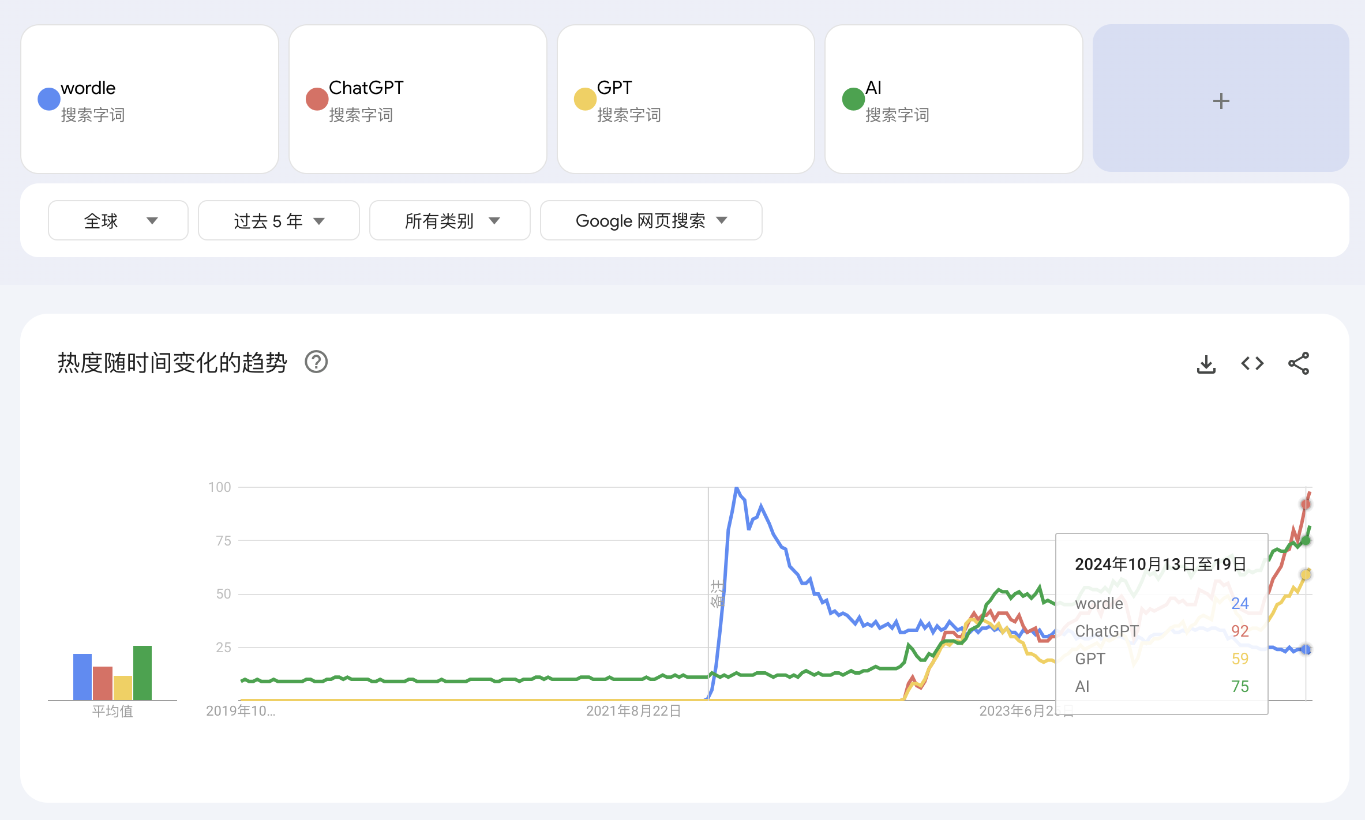Screen dimensions: 1365x820
Task: Open the help question mark icon
Action: (x=316, y=362)
